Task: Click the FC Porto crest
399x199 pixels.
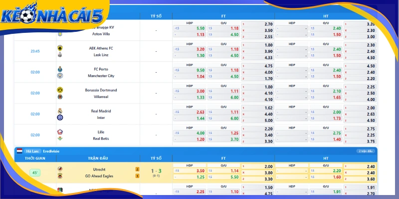Action: 60,69
